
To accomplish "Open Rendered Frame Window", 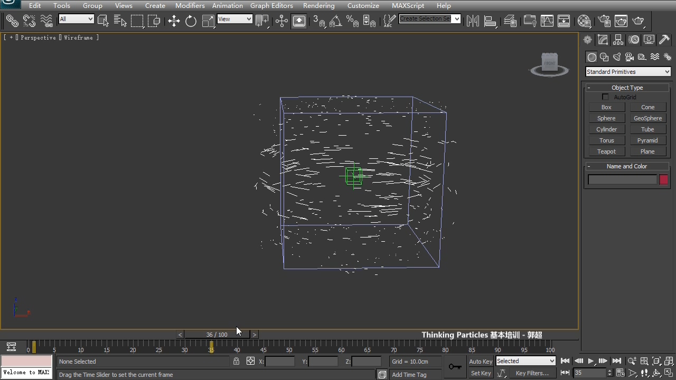I will pyautogui.click(x=621, y=21).
